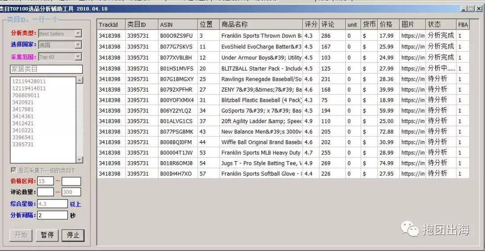
Task: Click the 价格区间 minimum field showing 15
Action: pos(45,181)
